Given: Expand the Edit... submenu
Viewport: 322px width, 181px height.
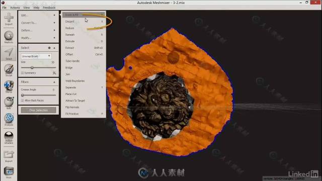Looking at the screenshot, I should point(38,15).
